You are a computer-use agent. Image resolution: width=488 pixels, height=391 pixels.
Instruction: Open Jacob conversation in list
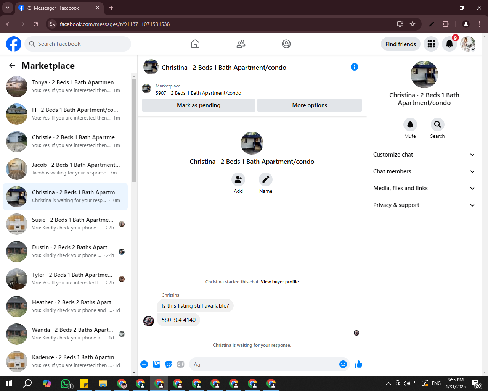[65, 169]
